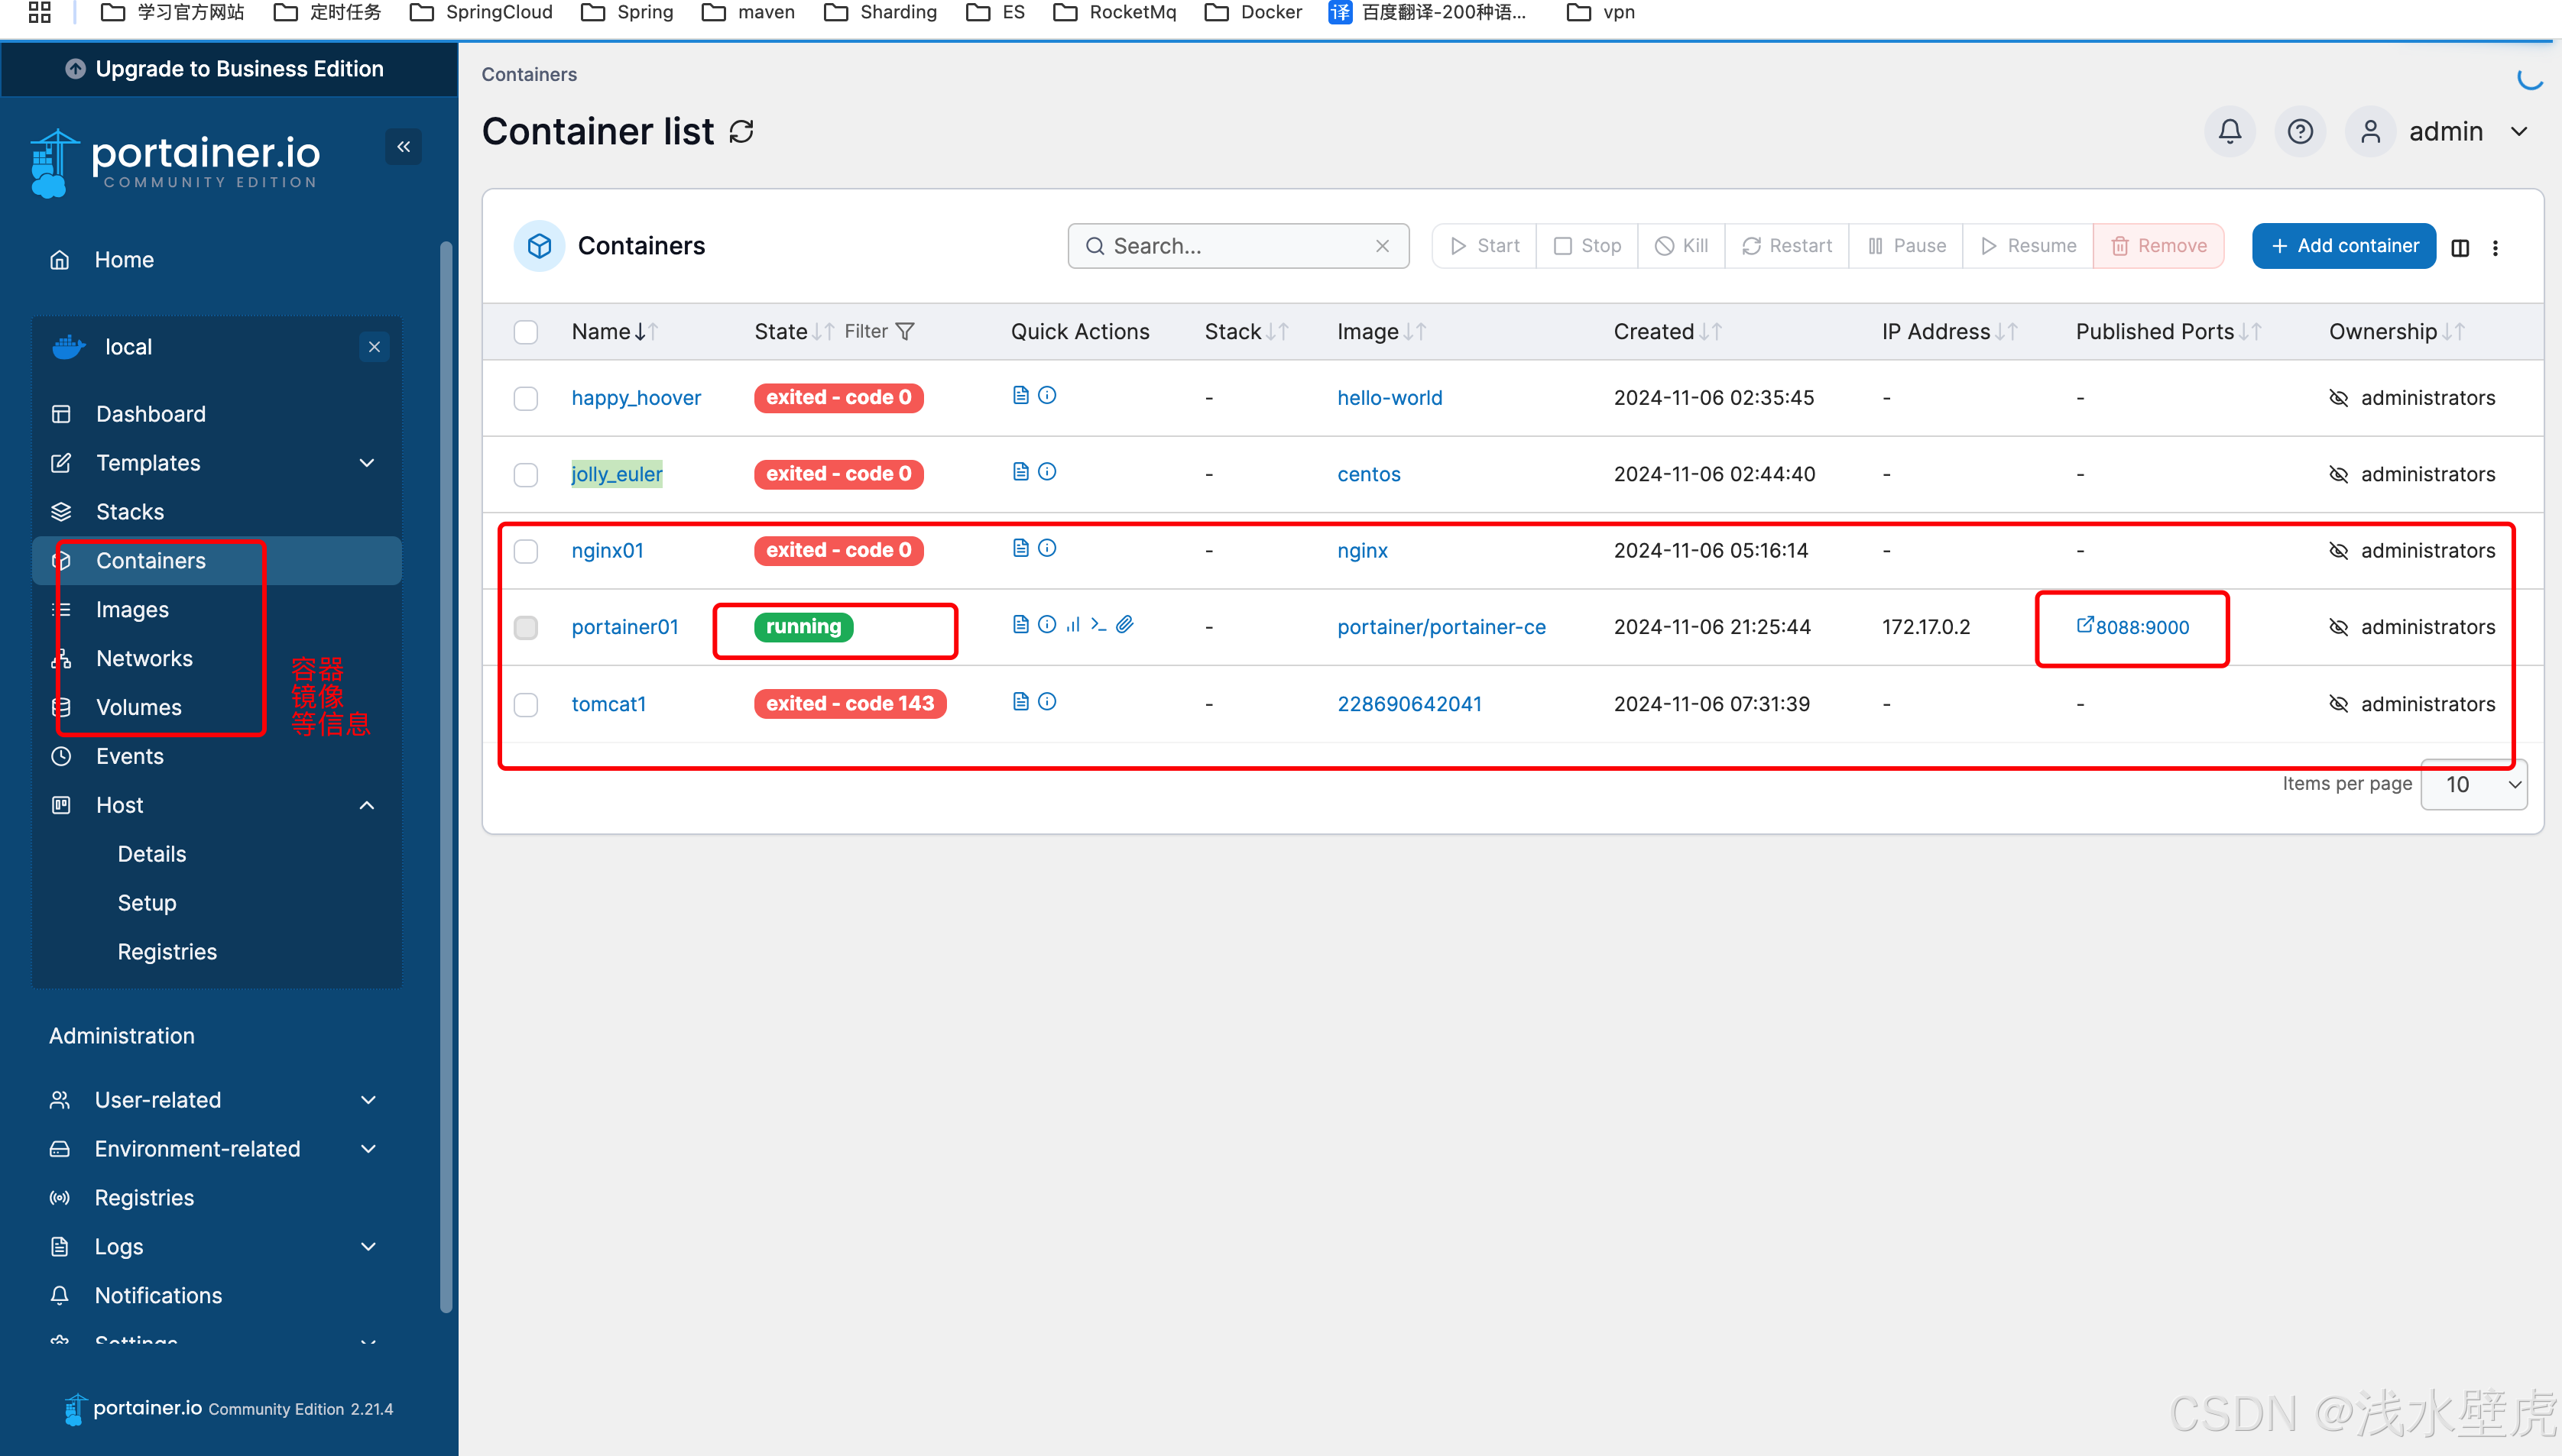
Task: View logs icon for happy_hoover
Action: (x=1020, y=395)
